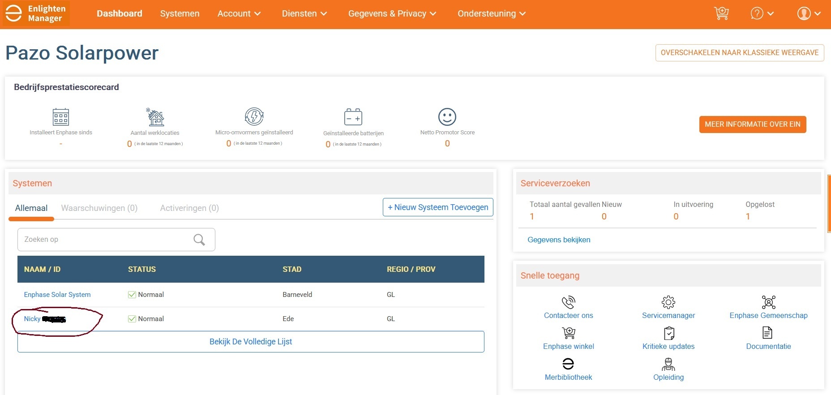Click the Enphase Gemeenschap community icon
Viewport: 831px width, 395px height.
click(769, 302)
